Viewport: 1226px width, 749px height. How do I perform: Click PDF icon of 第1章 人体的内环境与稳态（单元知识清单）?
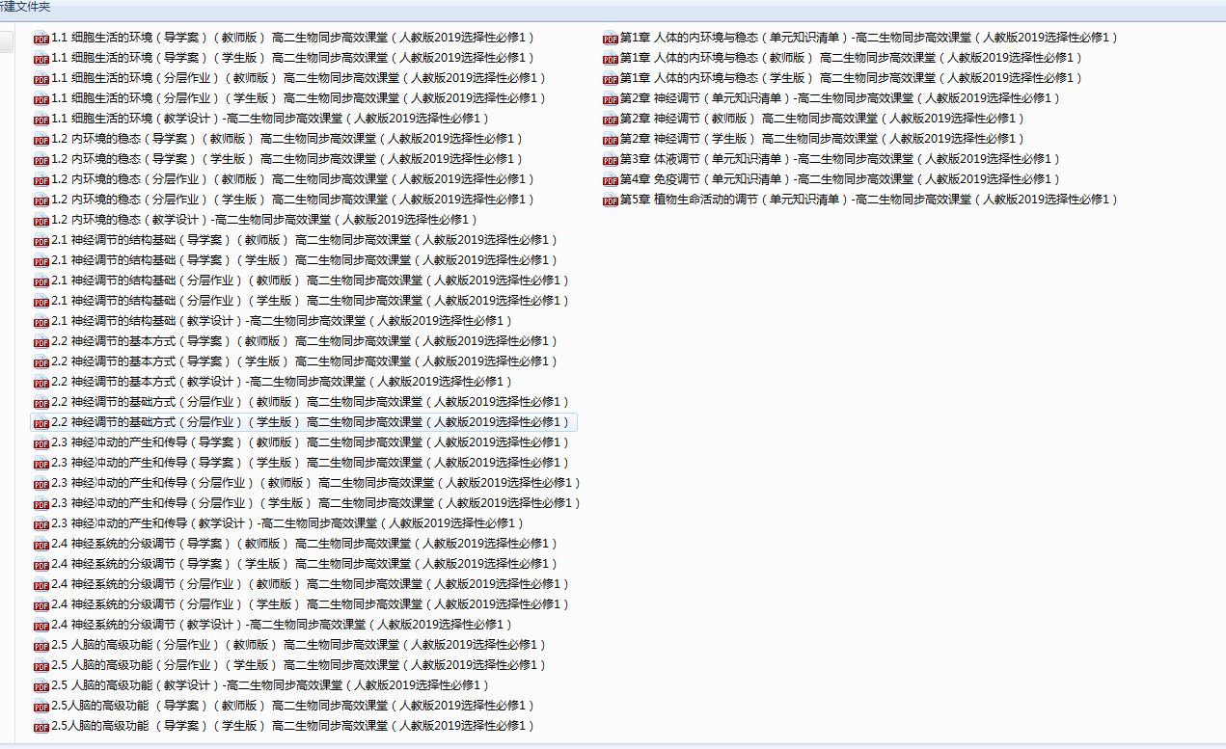(610, 38)
